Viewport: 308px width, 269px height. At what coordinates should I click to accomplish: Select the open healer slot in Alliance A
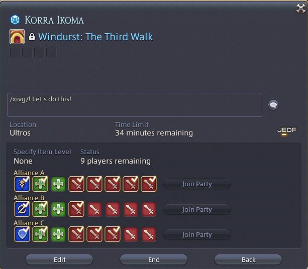tap(58, 184)
